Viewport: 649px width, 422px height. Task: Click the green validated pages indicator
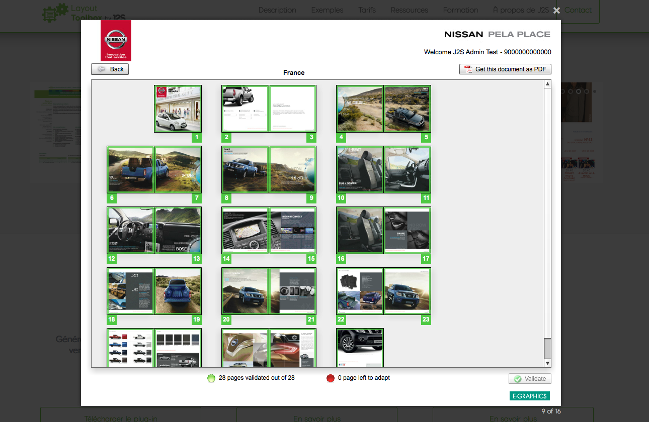pyautogui.click(x=211, y=378)
